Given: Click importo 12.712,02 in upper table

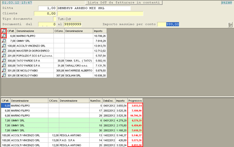Looking at the screenshot, I should (x=100, y=51).
